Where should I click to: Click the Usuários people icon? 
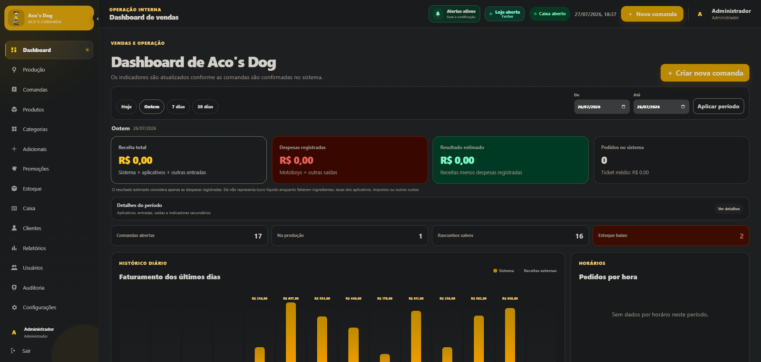point(14,268)
